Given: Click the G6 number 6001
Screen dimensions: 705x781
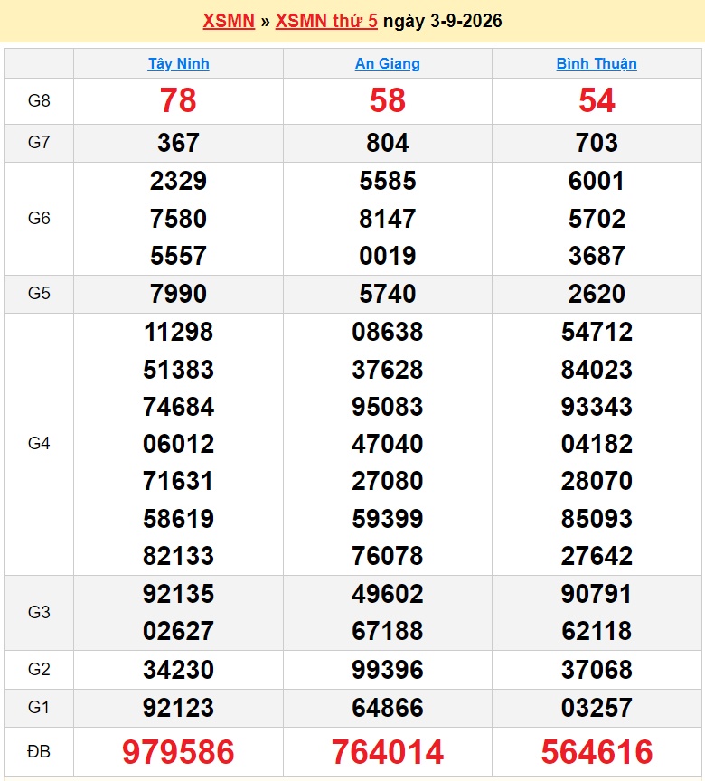Looking at the screenshot, I should coord(597,181).
